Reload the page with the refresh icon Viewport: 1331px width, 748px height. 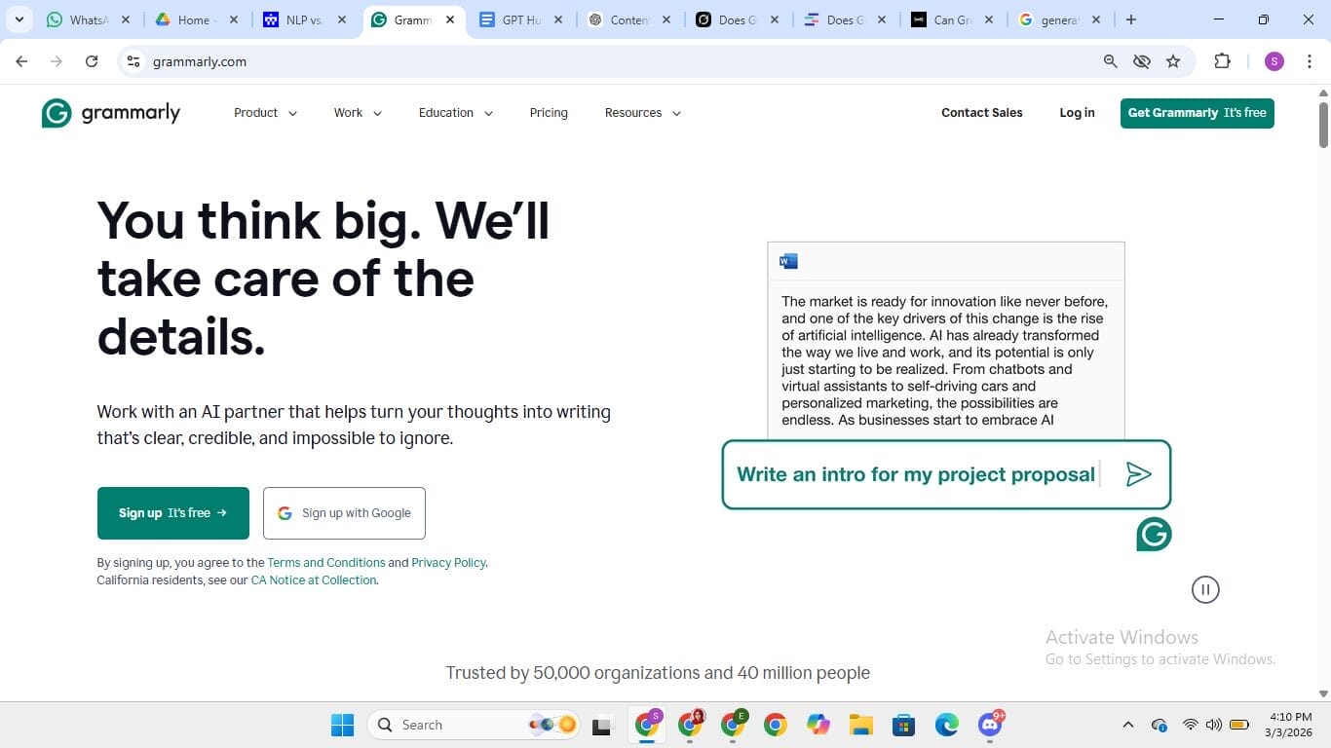pyautogui.click(x=92, y=61)
